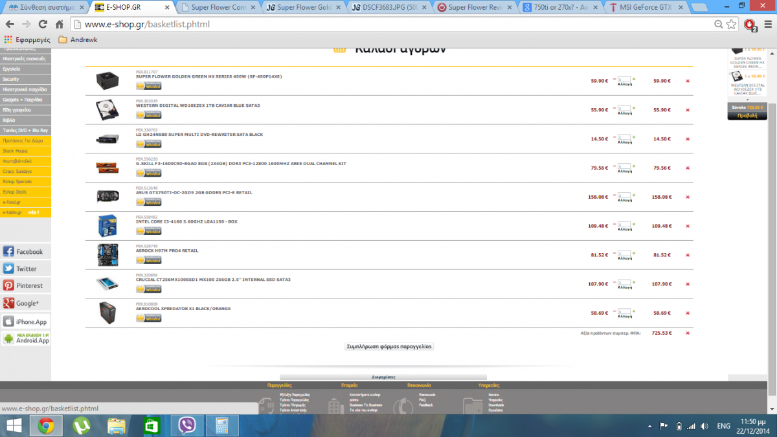Remove the Western Digital drive from basket
The image size is (777, 437).
click(688, 110)
